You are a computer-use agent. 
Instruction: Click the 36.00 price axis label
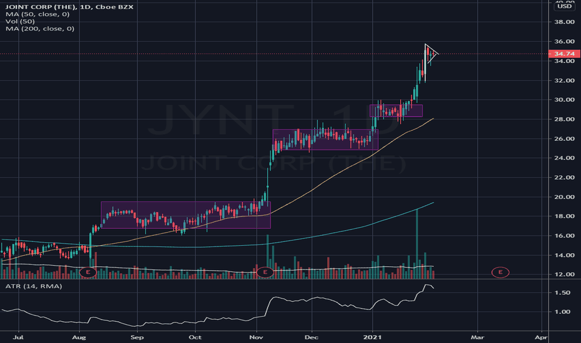[564, 42]
